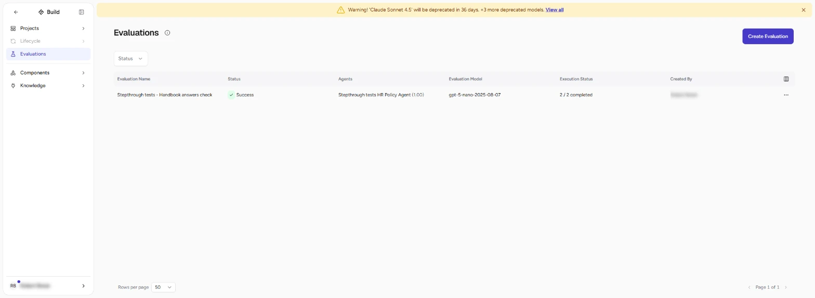Expand the Projects sidebar section
Viewport: 815px width, 298px height.
point(48,29)
